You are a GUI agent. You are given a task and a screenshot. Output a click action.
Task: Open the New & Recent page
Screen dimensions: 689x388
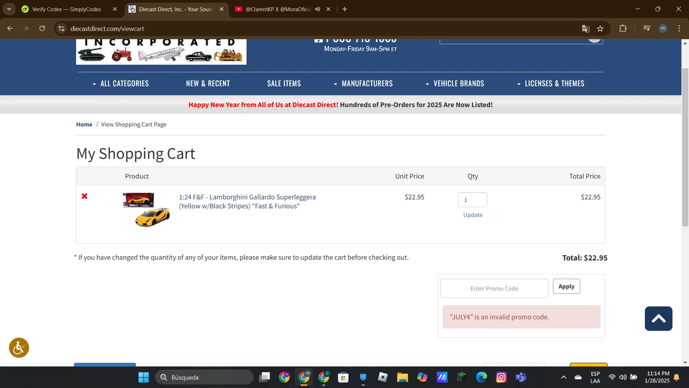(208, 84)
